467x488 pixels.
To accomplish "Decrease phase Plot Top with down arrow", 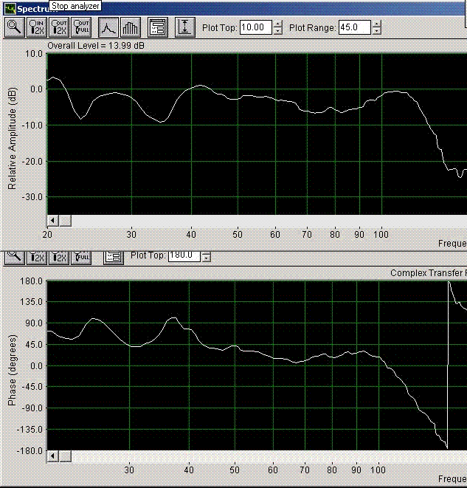I will click(206, 258).
